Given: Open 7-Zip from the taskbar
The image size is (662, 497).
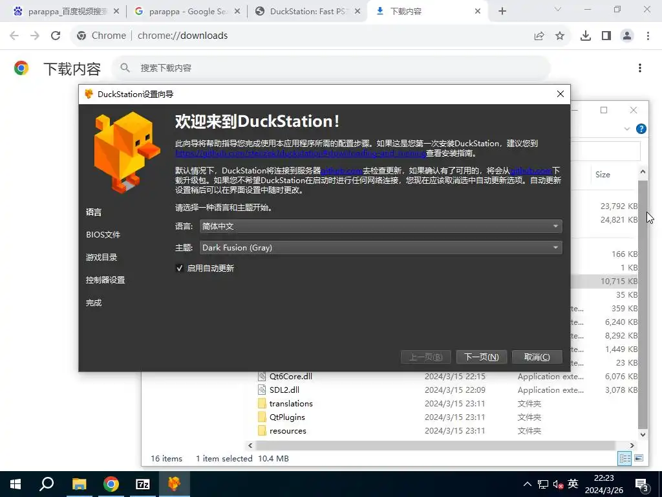Looking at the screenshot, I should coord(142,484).
